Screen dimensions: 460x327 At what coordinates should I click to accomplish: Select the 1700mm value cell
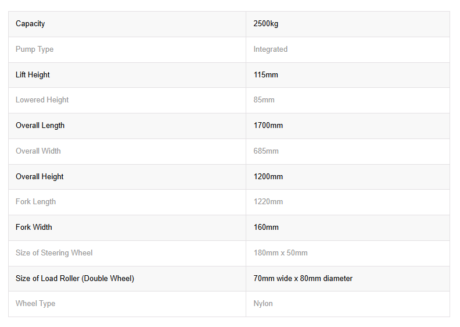point(348,126)
